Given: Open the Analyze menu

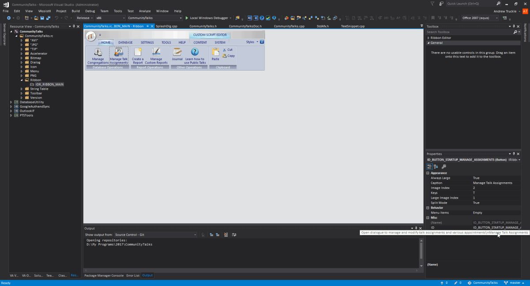Looking at the screenshot, I should click(x=145, y=11).
